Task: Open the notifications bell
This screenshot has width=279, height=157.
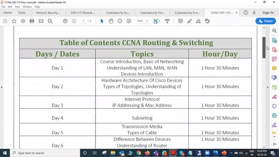Action: tap(254, 13)
